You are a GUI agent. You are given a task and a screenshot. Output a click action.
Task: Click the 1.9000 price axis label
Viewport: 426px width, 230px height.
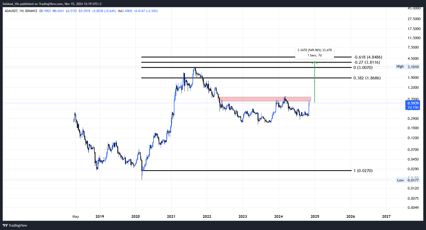pos(413,78)
